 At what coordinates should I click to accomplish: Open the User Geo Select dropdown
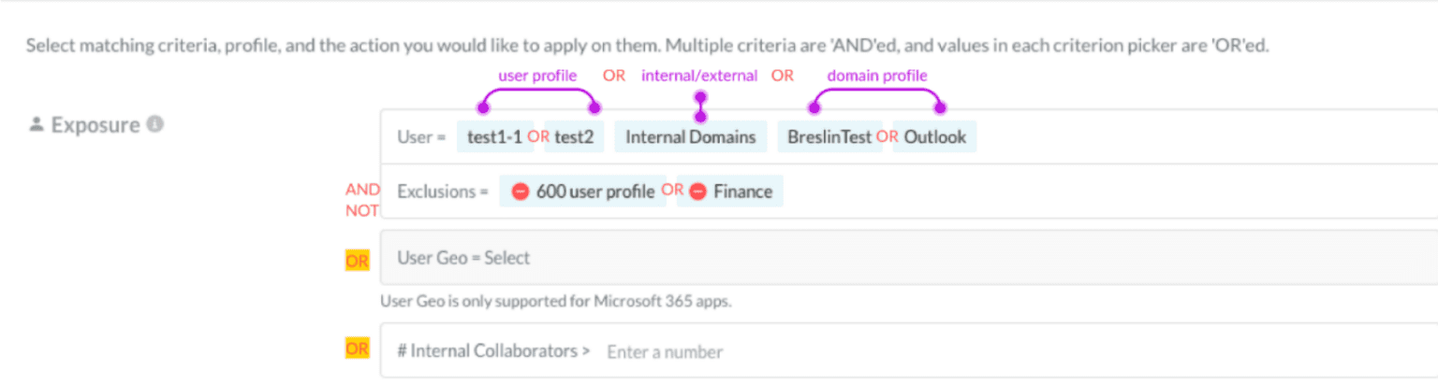(506, 258)
